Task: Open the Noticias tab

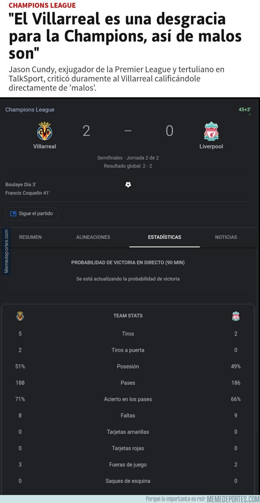Action: click(226, 237)
